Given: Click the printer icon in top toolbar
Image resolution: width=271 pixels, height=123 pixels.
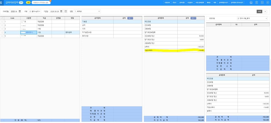Looking at the screenshot, I should tap(251, 2).
